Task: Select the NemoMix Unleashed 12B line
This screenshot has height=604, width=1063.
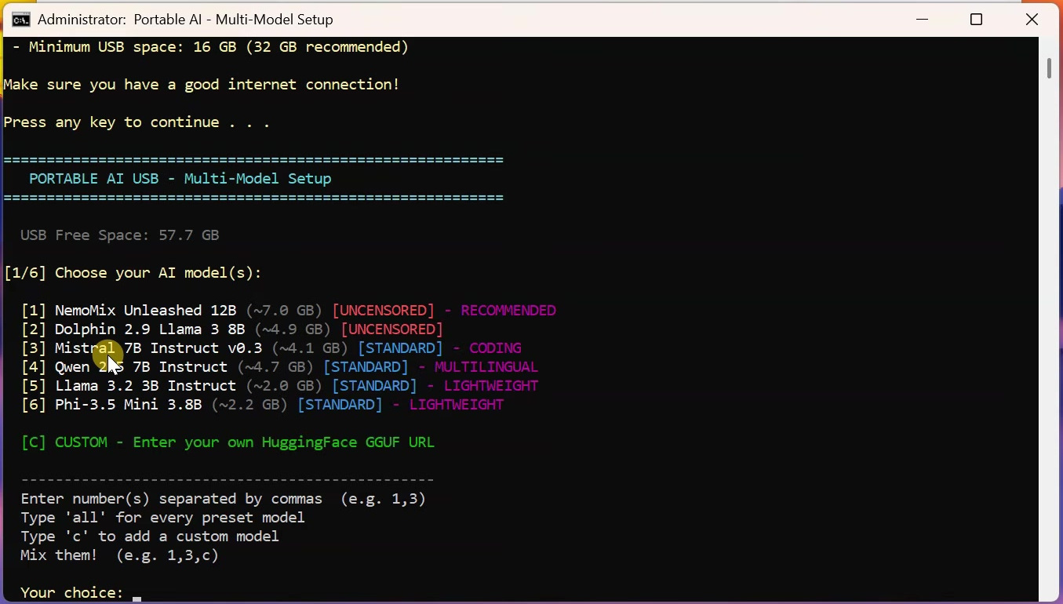Action: [289, 311]
